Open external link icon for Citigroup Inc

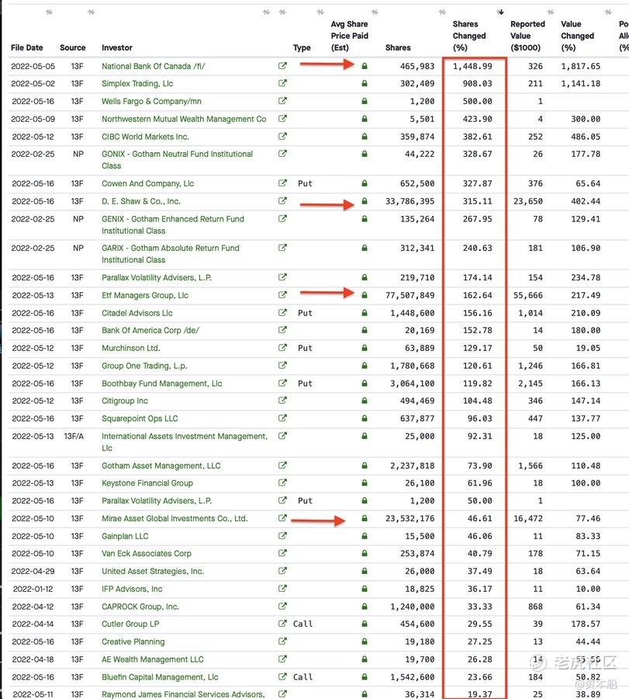click(x=282, y=400)
